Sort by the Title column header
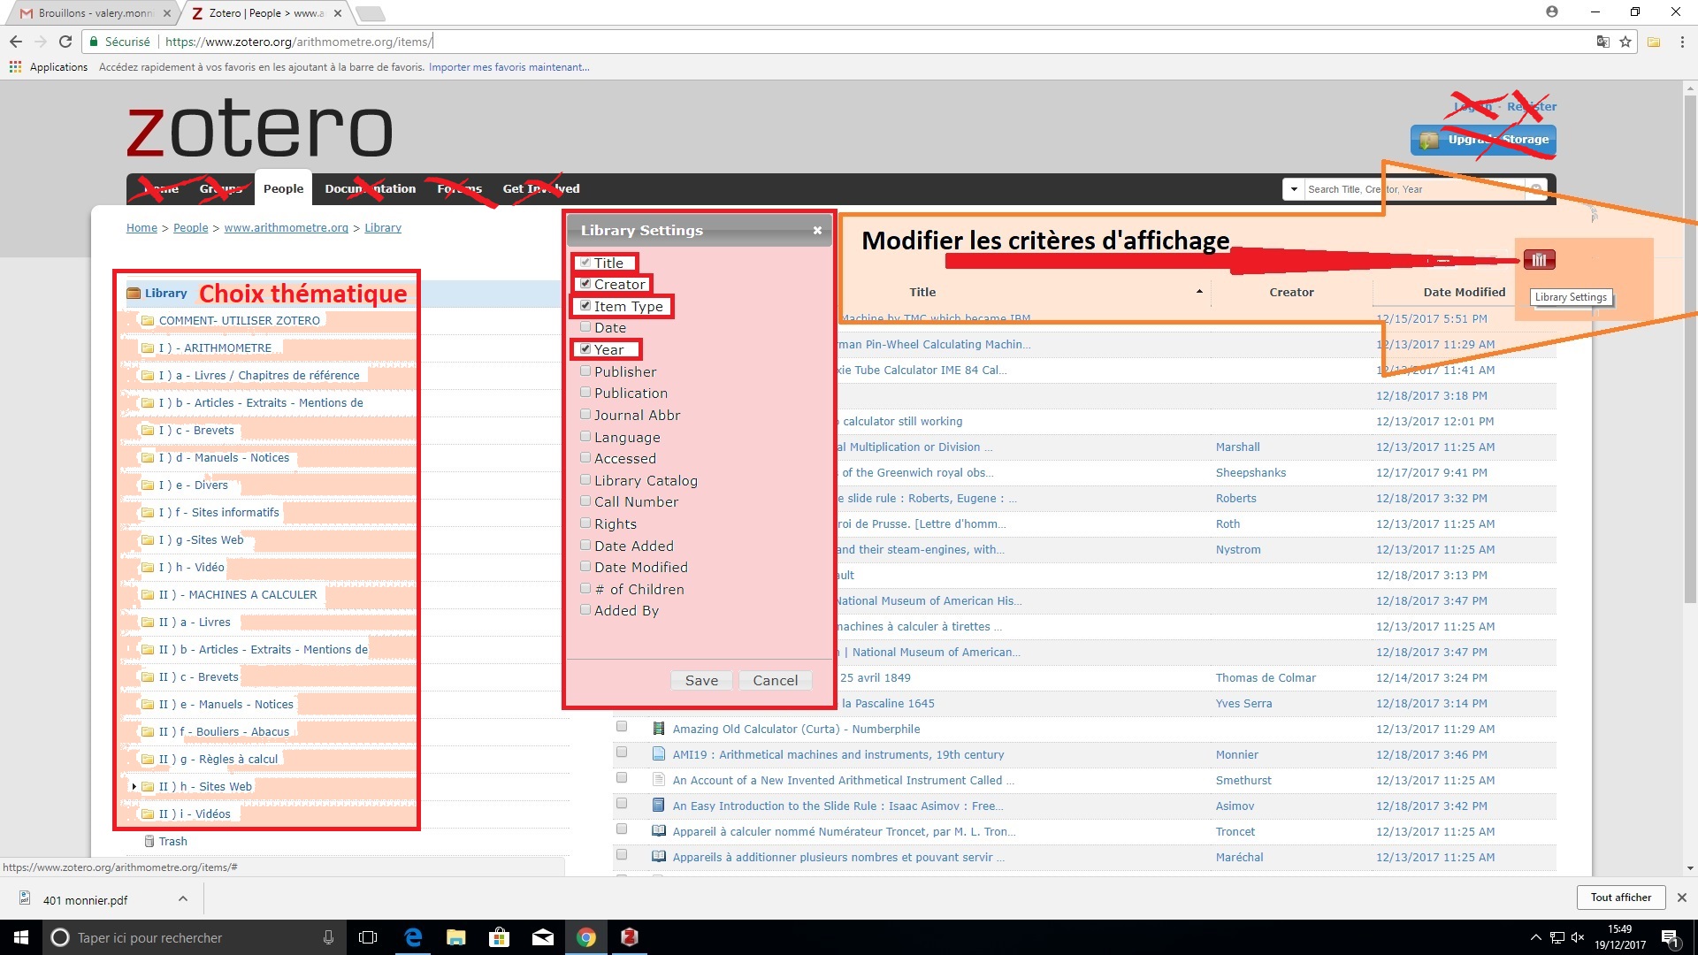The image size is (1698, 955). pos(922,292)
